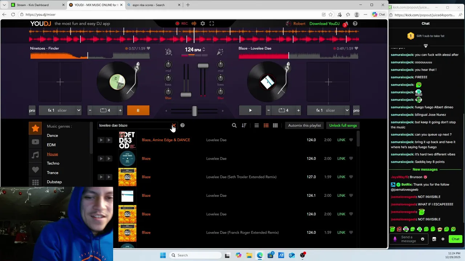Switch playlist to compact list view

coord(256,125)
